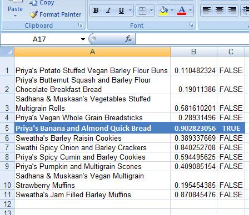Select Swathi Spicy Onion and Barley Crackers
The height and width of the screenshot is (215, 249).
coord(92,147)
